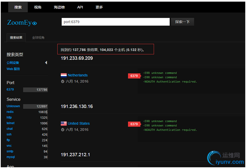This screenshot has width=246, height=168.
Task: Click the Netherlands flag icon
Action: tap(64, 75)
